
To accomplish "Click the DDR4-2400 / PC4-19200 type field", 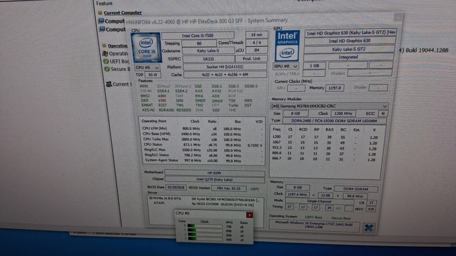I will click(x=334, y=121).
